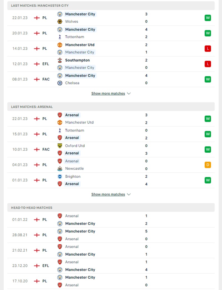Click the chevron next to Arsenal's Show more matches
This screenshot has height=290, width=222.
tap(129, 194)
